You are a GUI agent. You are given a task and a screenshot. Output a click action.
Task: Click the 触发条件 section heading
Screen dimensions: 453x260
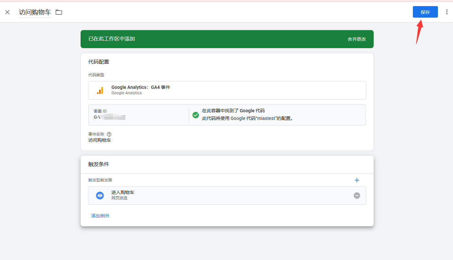tap(99, 164)
